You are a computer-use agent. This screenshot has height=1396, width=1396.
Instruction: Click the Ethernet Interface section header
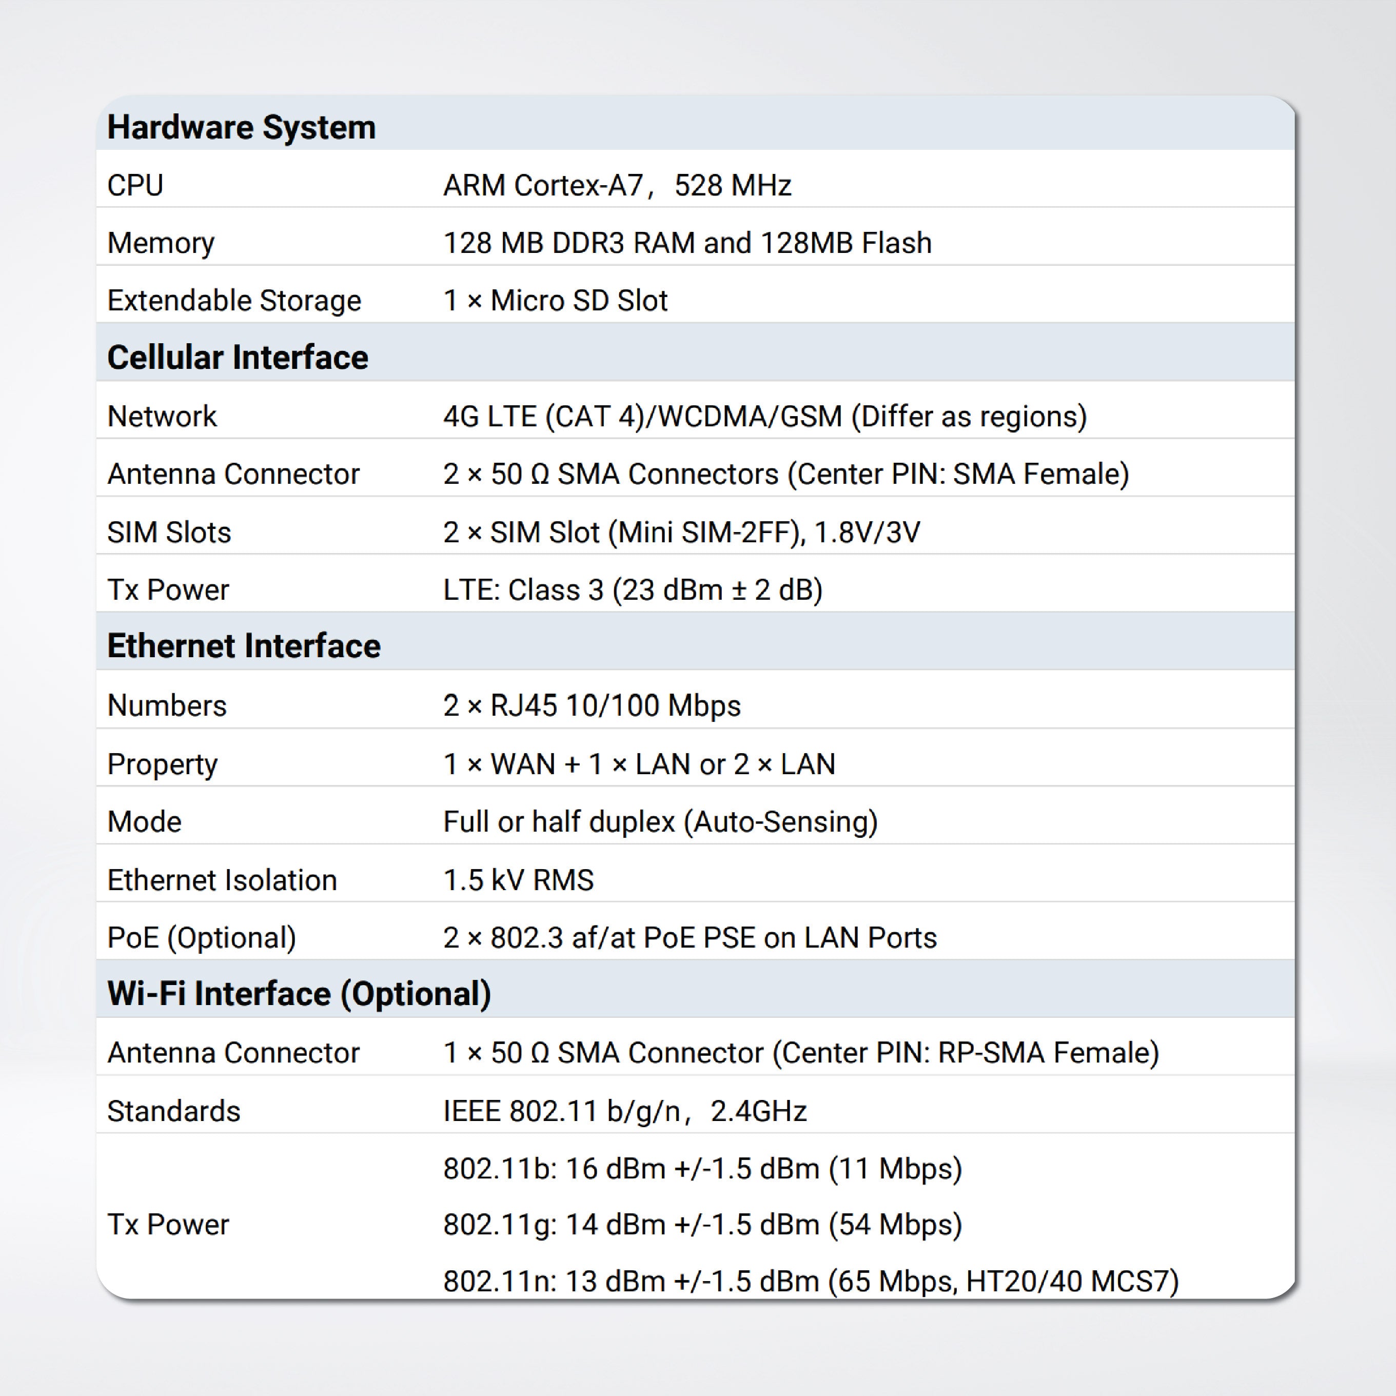pyautogui.click(x=244, y=646)
